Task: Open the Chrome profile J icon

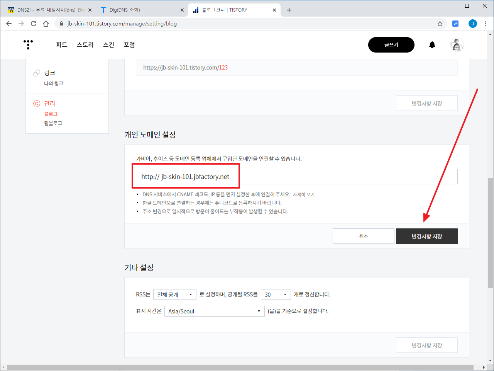Action: pos(473,24)
